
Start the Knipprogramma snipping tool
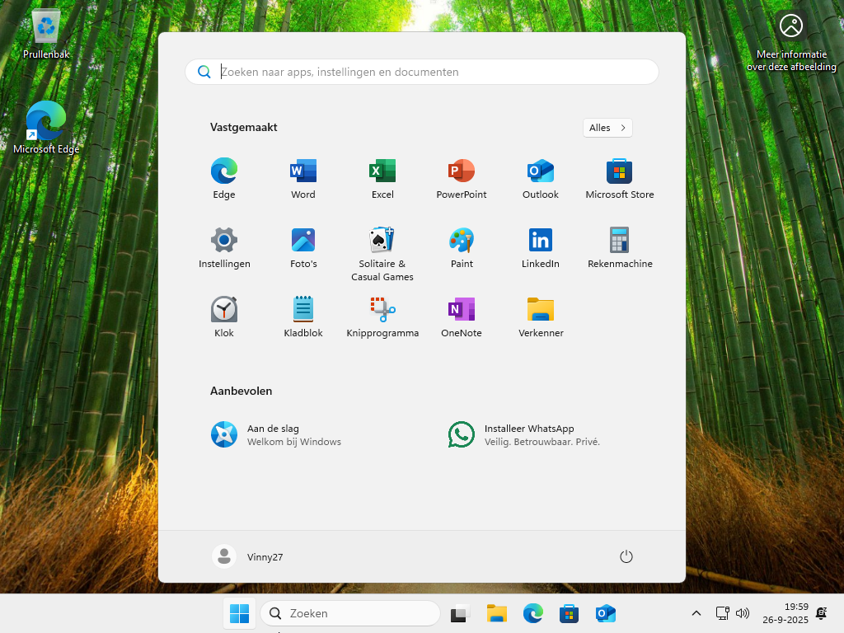click(382, 317)
